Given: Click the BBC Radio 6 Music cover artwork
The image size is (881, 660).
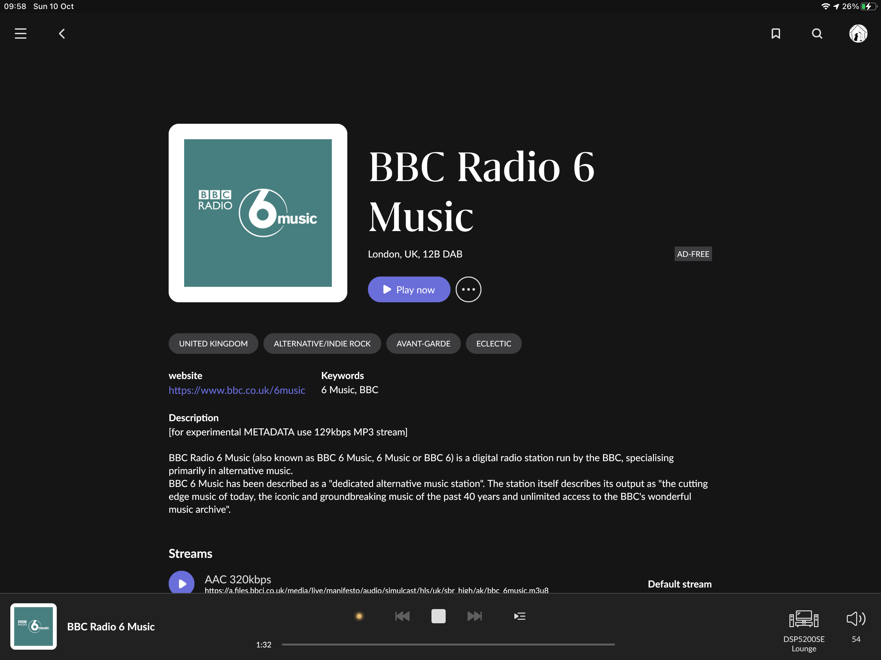Looking at the screenshot, I should point(258,213).
